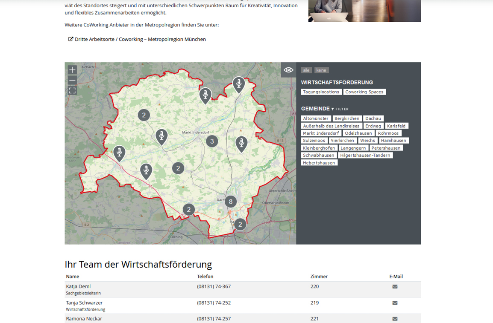The image size is (493, 323).
Task: Click the email icon for Ramona Neckar
Action: coord(395,319)
